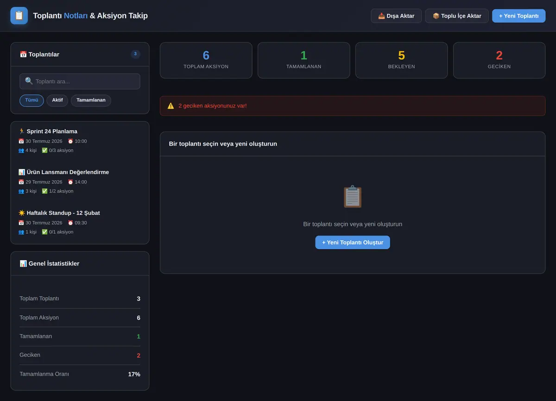Click calendar icon next to Toplantılar heading
The width and height of the screenshot is (556, 401).
click(23, 54)
